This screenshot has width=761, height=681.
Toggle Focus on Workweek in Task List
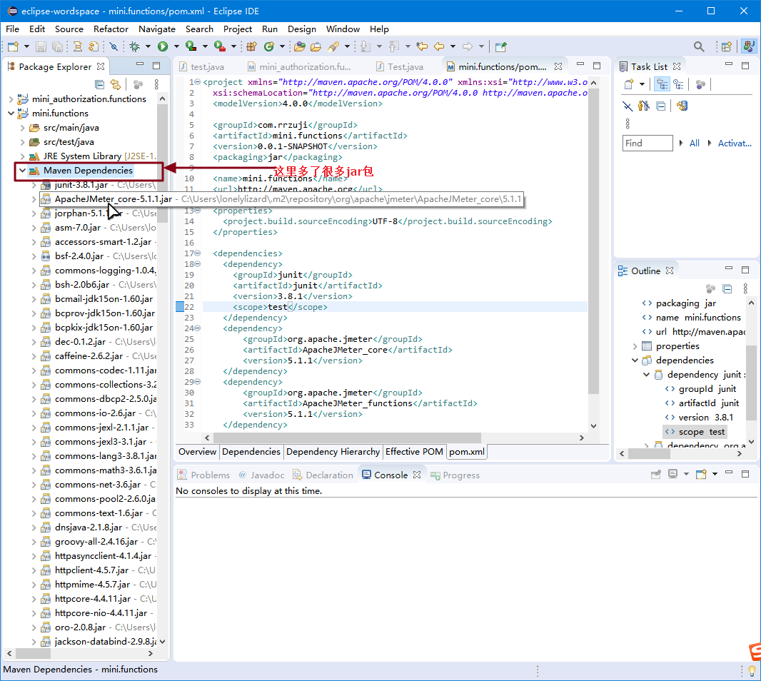pos(700,84)
